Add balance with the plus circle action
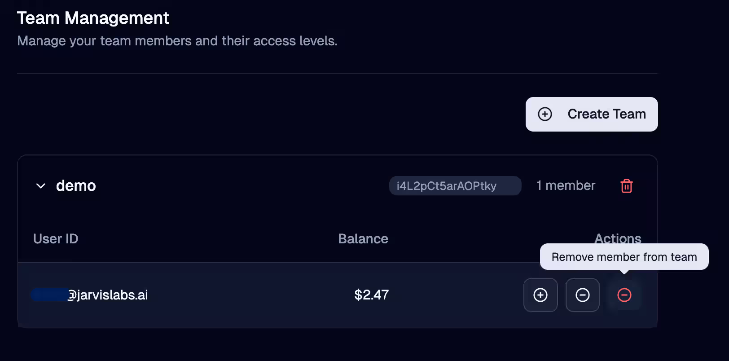 point(540,295)
